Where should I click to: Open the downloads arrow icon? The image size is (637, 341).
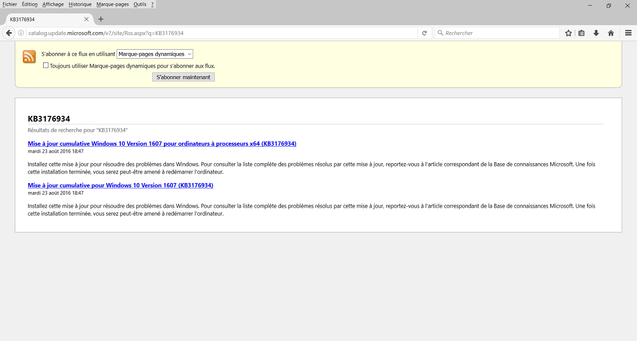pos(596,33)
